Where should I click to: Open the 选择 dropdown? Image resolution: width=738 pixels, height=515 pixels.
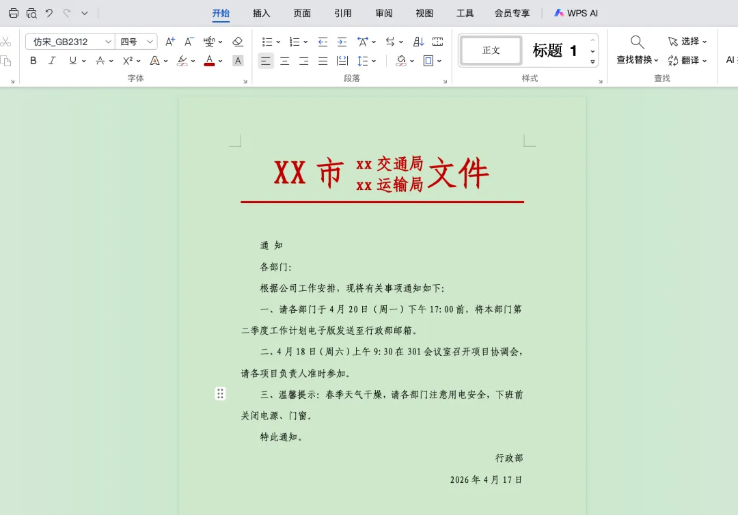[x=687, y=42]
